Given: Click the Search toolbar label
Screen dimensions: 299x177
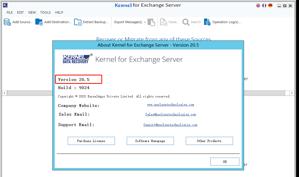Looking at the screenshot, I should [x=196, y=22].
